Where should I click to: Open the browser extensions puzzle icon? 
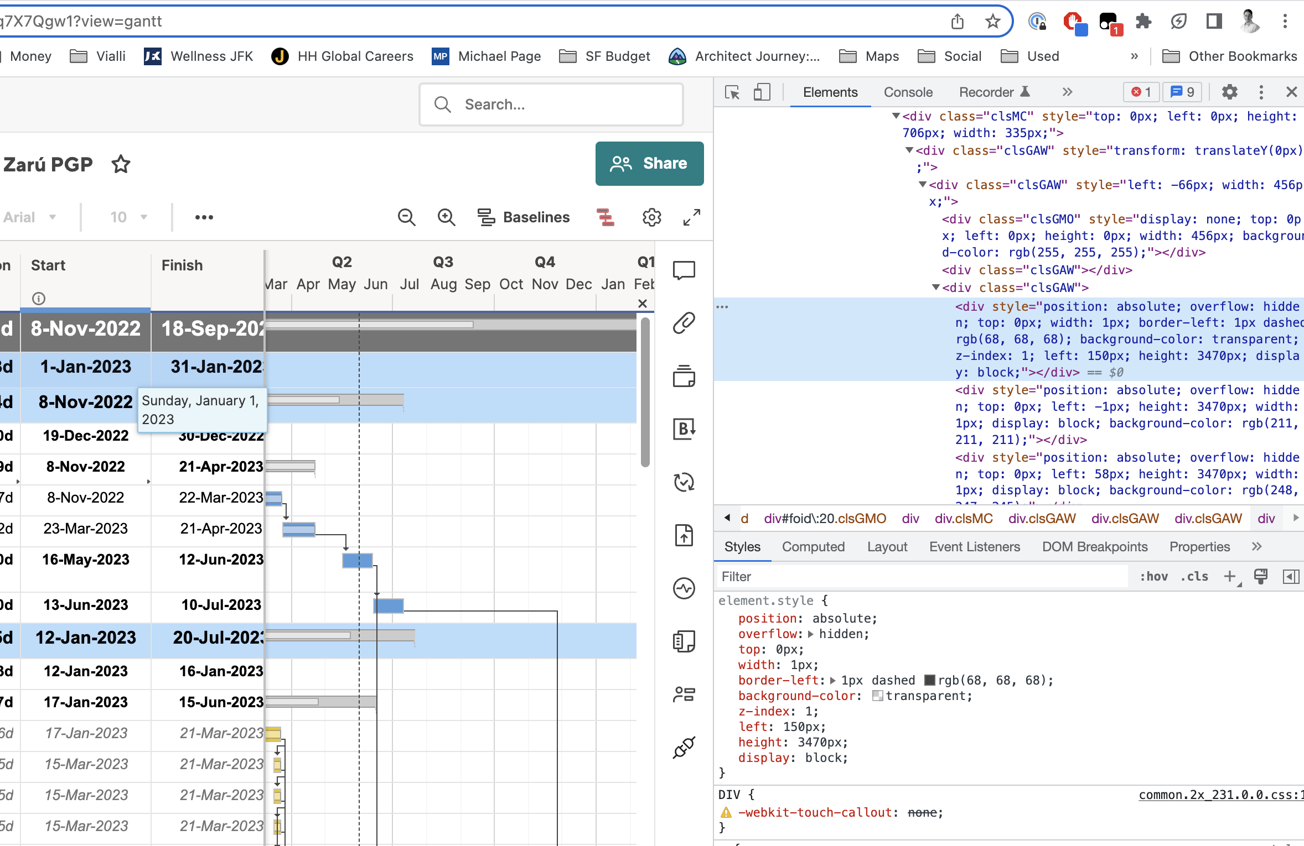pos(1143,22)
